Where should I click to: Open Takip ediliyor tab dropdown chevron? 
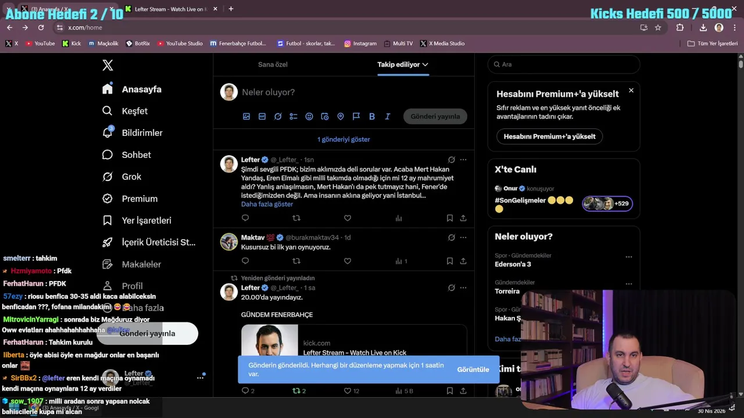425,64
